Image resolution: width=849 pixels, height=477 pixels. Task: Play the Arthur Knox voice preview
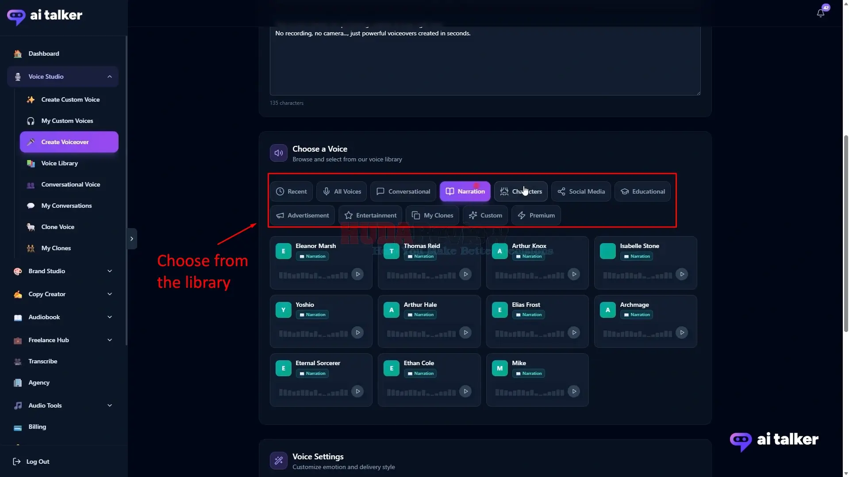574,275
